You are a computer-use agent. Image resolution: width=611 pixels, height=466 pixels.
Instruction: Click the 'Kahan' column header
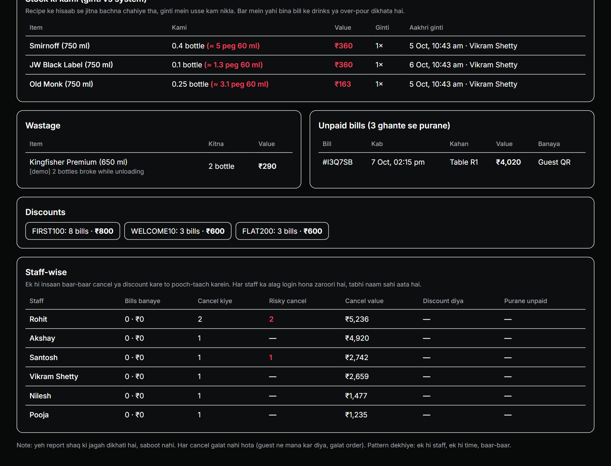pyautogui.click(x=459, y=144)
